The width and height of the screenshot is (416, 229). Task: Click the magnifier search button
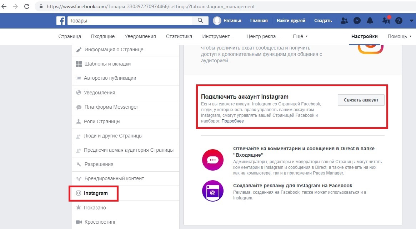pyautogui.click(x=200, y=20)
